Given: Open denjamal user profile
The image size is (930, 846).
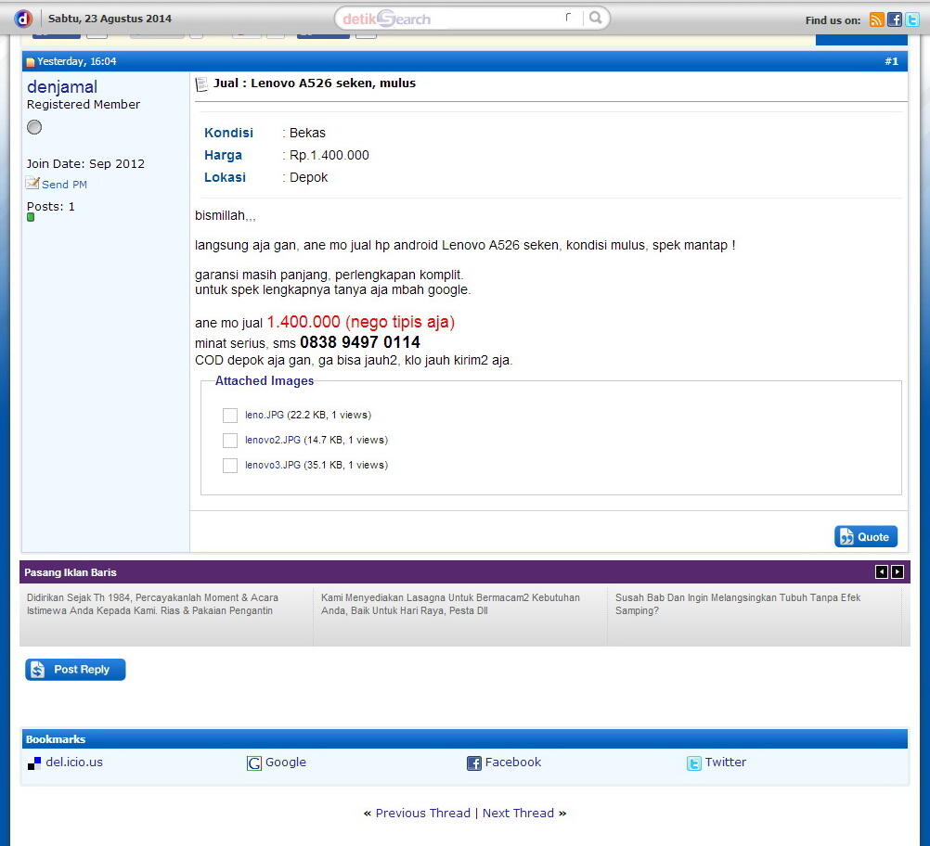Looking at the screenshot, I should [61, 86].
